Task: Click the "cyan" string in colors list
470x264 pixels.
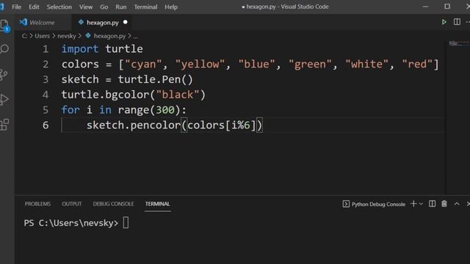Action: point(143,65)
